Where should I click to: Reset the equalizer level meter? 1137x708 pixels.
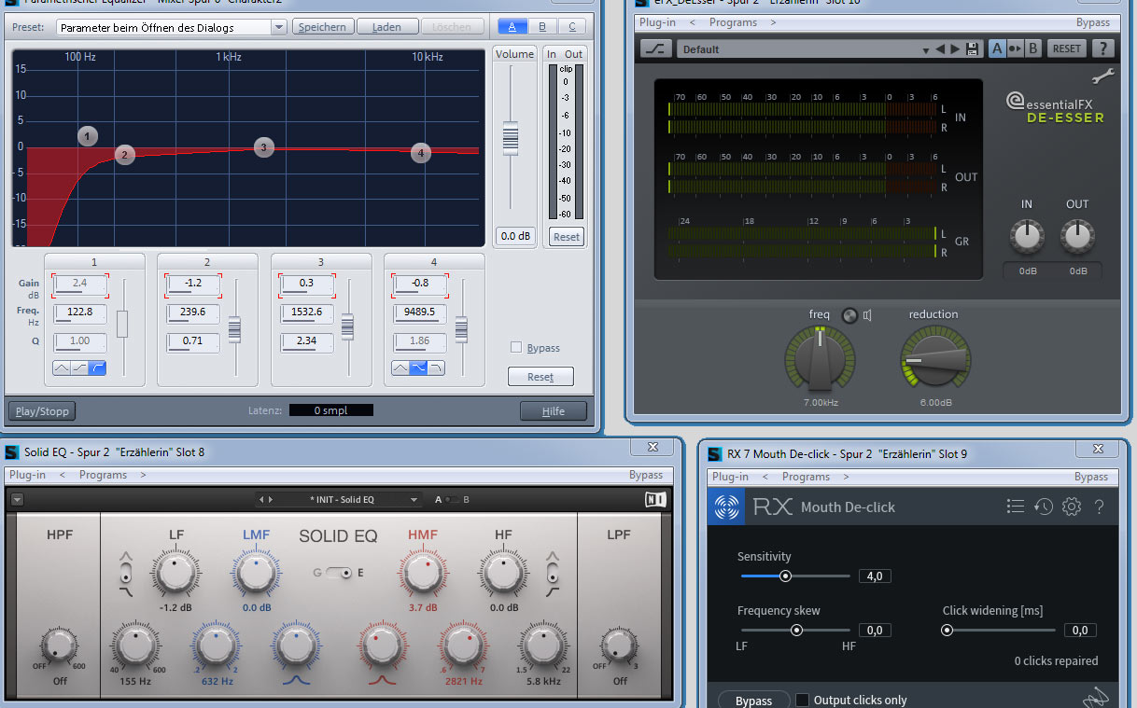coord(566,237)
